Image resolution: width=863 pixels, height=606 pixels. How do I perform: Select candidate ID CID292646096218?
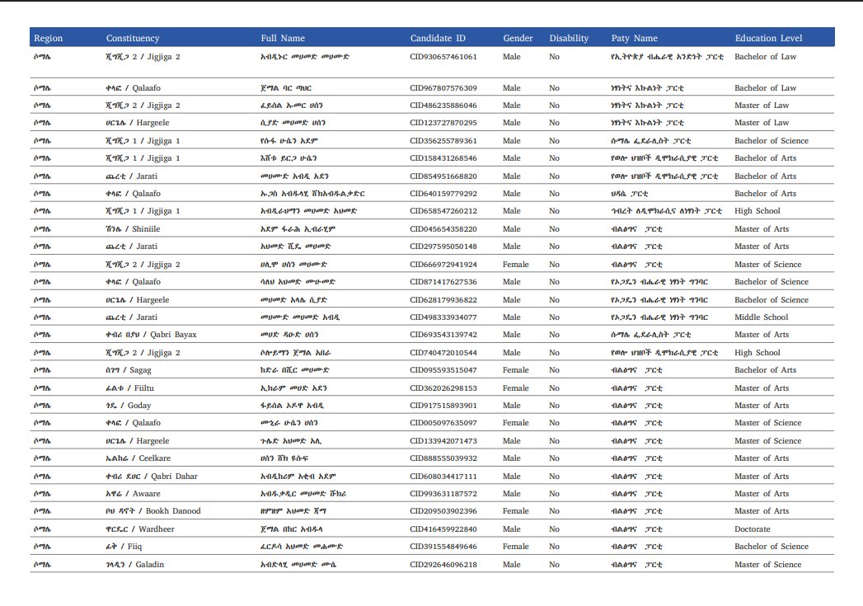443,565
